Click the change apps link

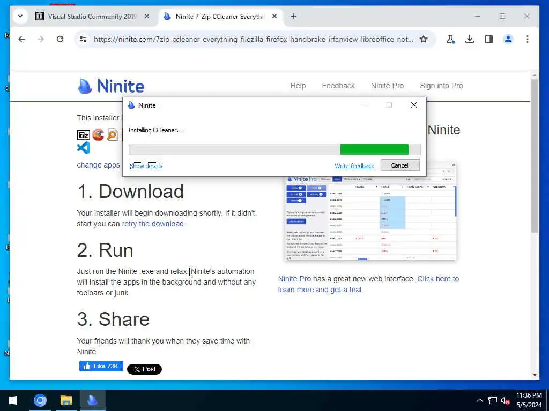99,165
